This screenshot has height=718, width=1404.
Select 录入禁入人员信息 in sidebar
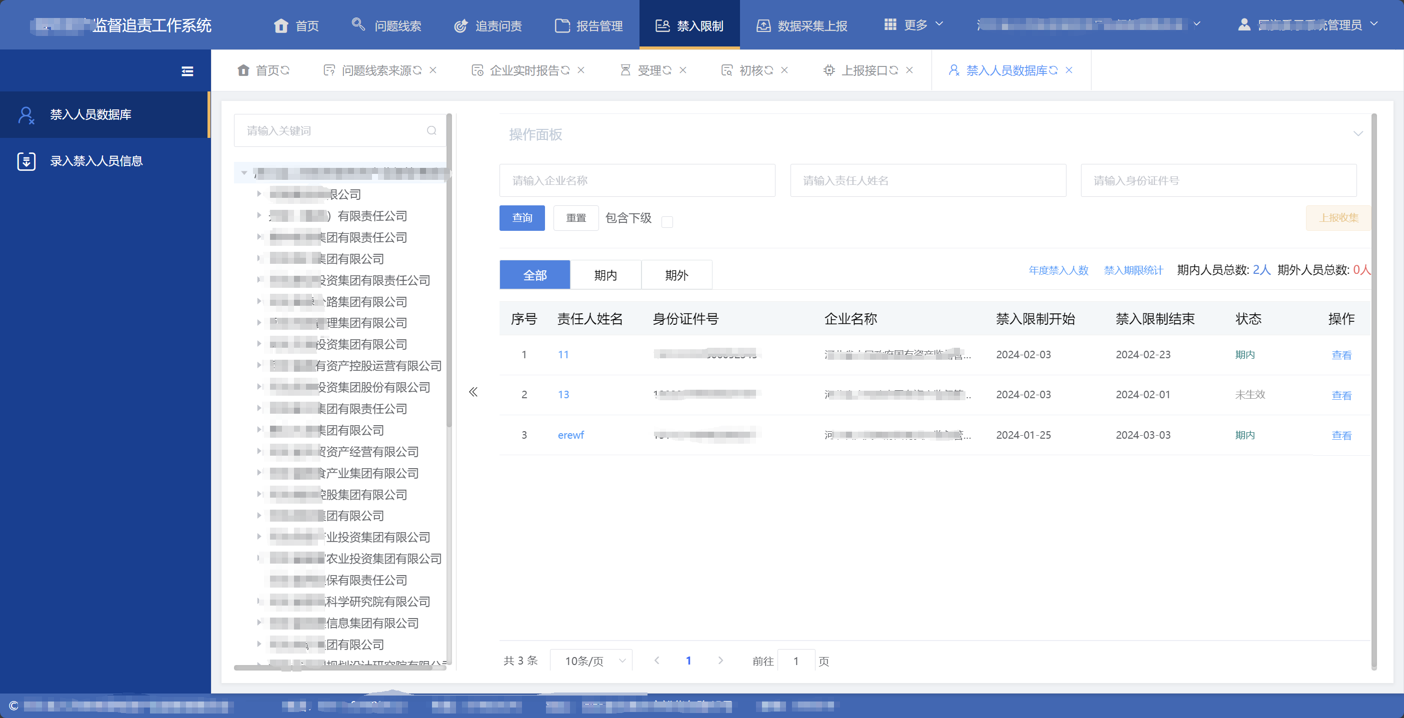104,161
